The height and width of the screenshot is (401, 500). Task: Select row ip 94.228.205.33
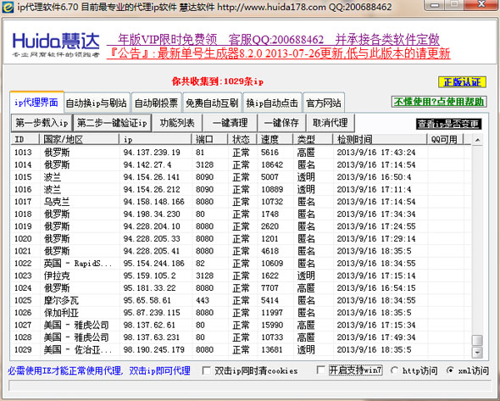tap(241, 238)
